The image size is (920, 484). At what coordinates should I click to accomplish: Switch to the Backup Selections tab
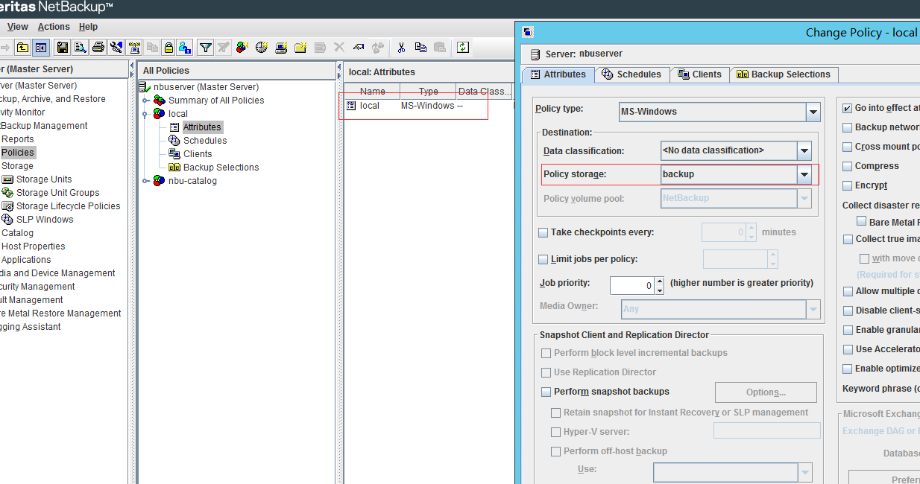tap(783, 74)
